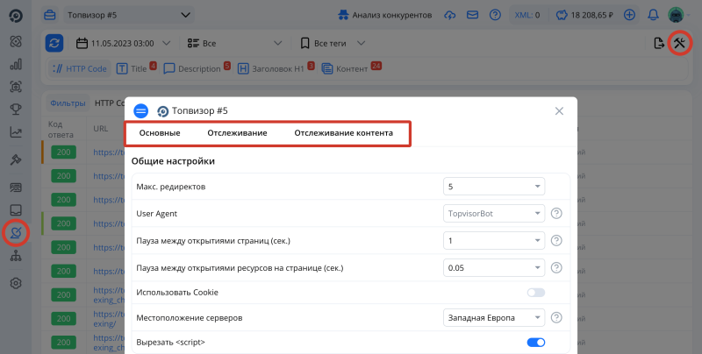Show help for pause between resource openings
702x354 pixels.
556,268
